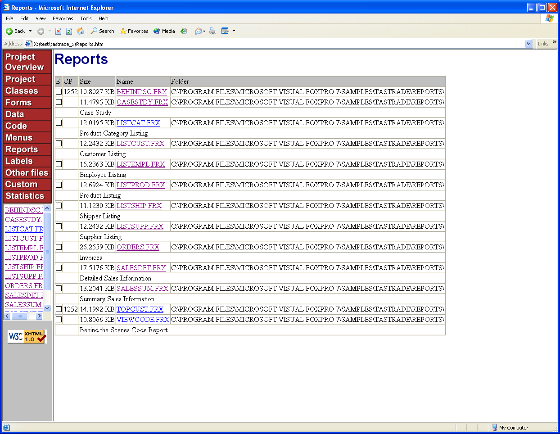
Task: Go to Statistics in the sidebar
Action: (25, 196)
